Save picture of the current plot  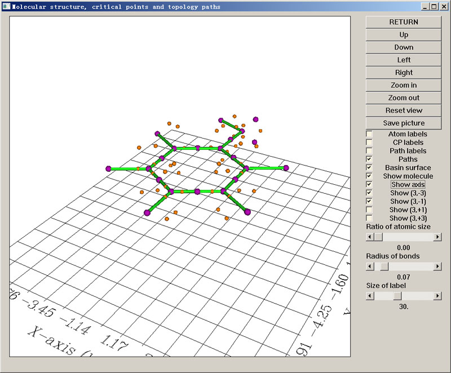coord(404,123)
